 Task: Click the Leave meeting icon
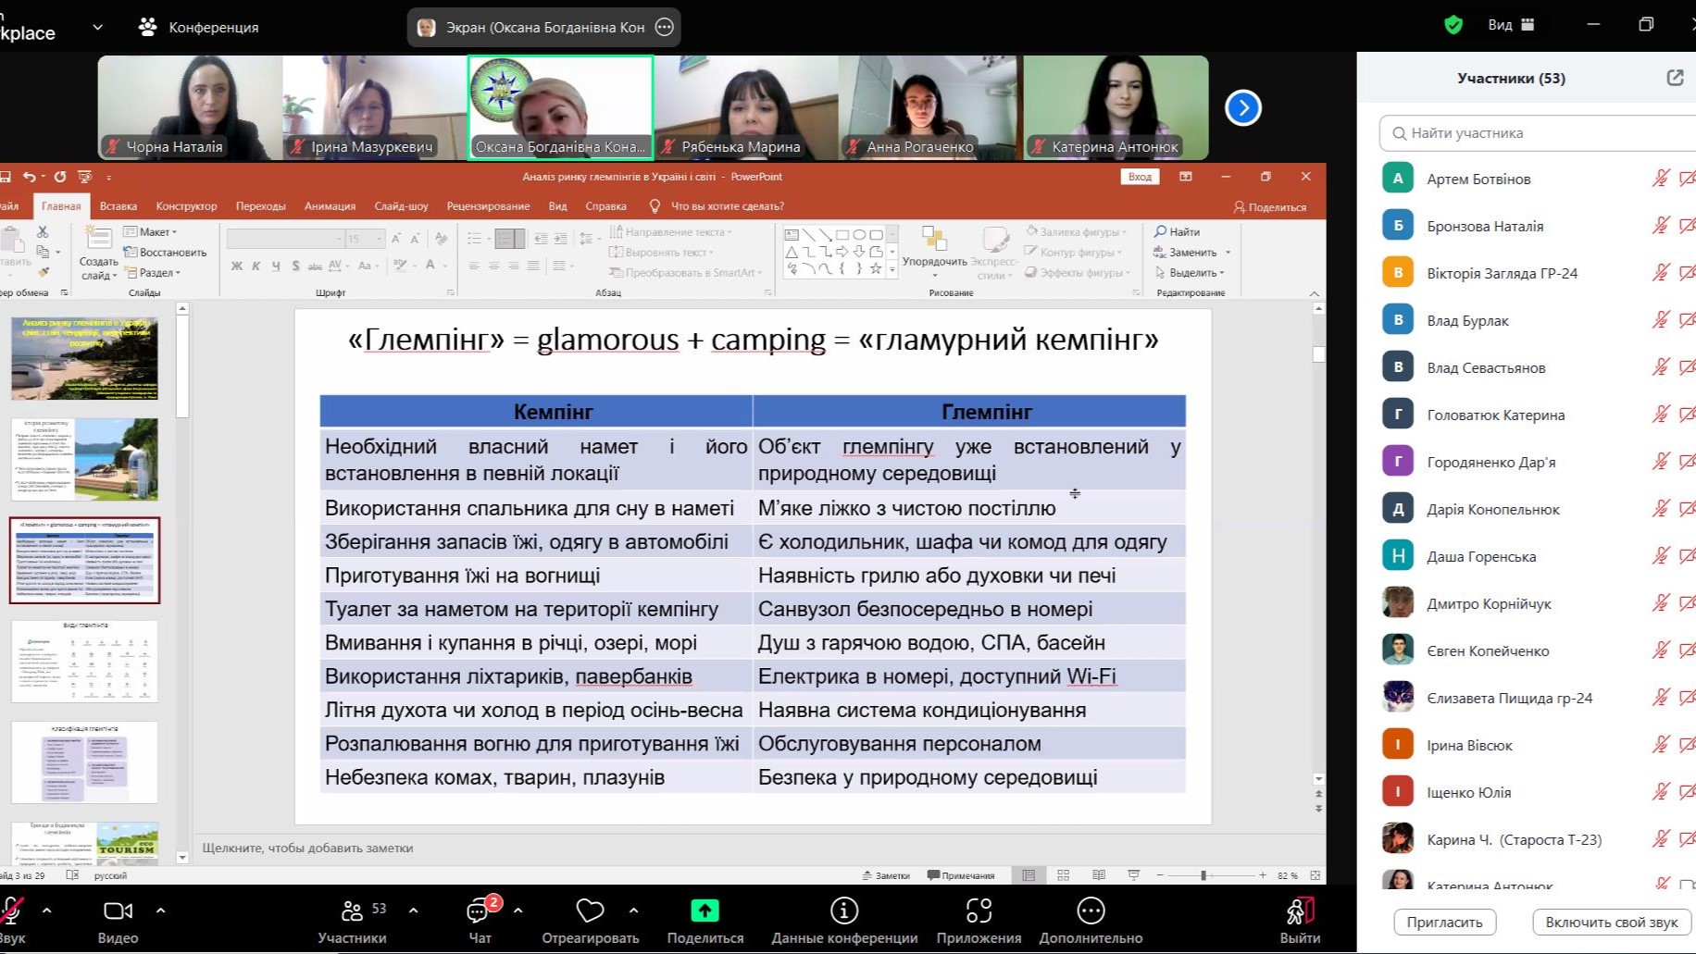point(1299,912)
